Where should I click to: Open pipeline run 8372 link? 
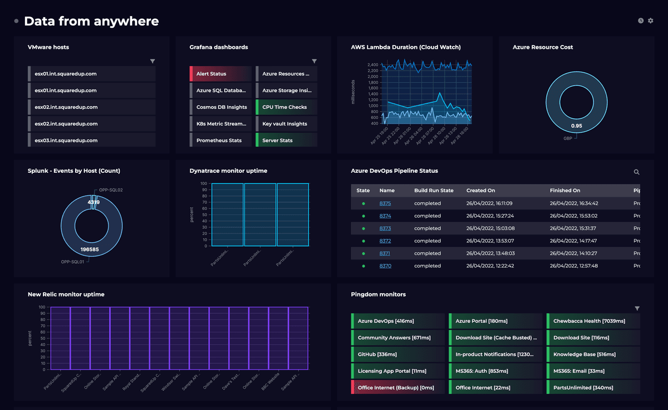coord(385,241)
